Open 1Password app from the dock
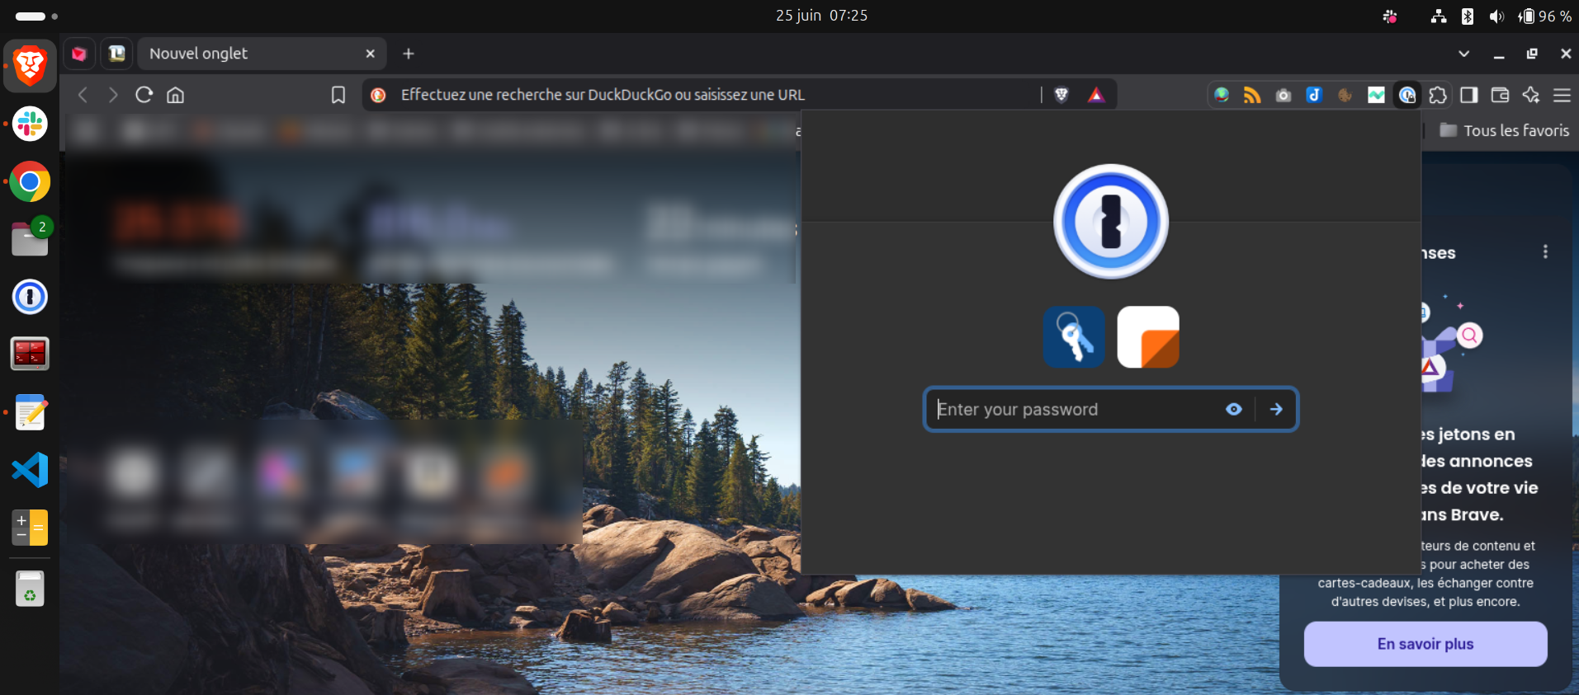This screenshot has width=1579, height=695. point(30,297)
